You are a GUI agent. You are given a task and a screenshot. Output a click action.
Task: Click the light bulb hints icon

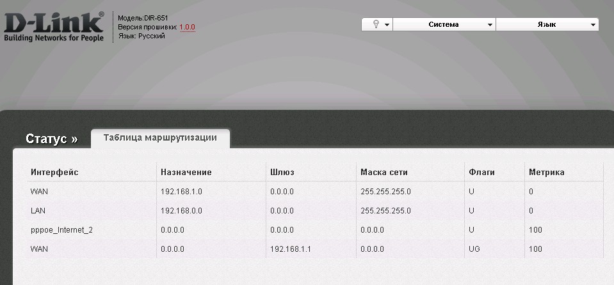point(376,24)
